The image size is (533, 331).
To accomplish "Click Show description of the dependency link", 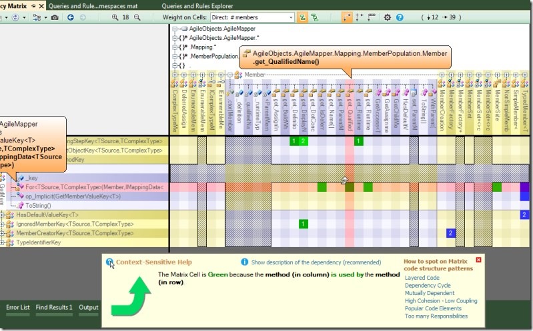I will (x=316, y=262).
